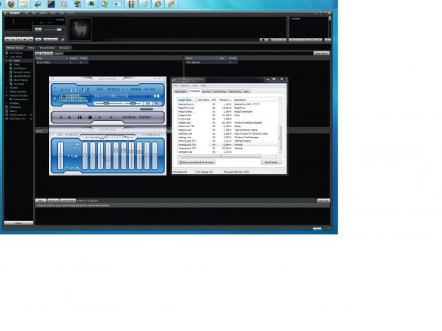
Task: Switch to the Video tab in Winamp
Action: [31, 48]
